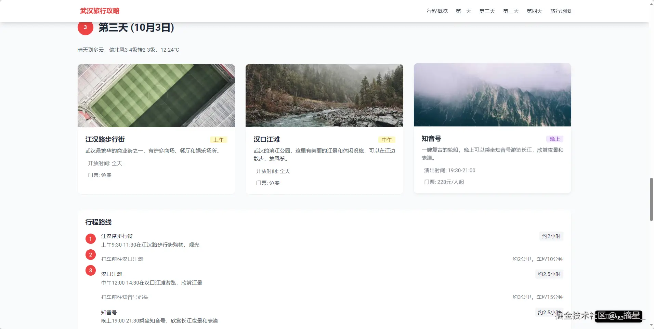Click 上午9:30-11:30 route description
Screen dimensions: 654x329
[150, 245]
